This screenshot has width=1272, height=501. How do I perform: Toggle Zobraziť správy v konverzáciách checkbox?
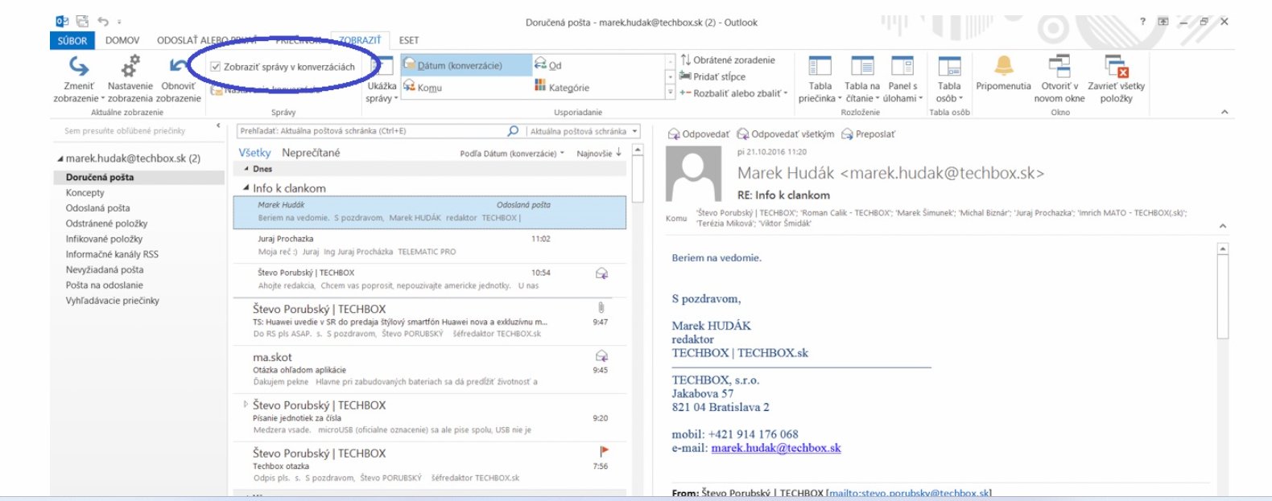point(216,67)
